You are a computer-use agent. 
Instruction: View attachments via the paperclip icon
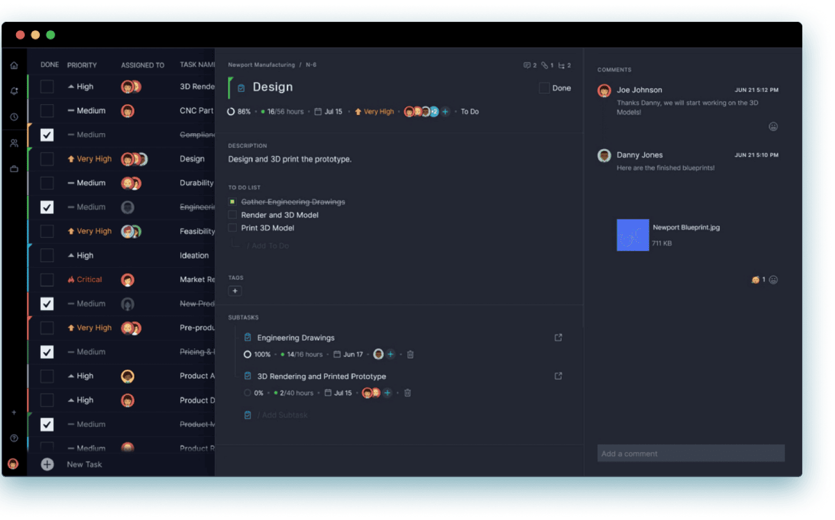[x=545, y=65]
